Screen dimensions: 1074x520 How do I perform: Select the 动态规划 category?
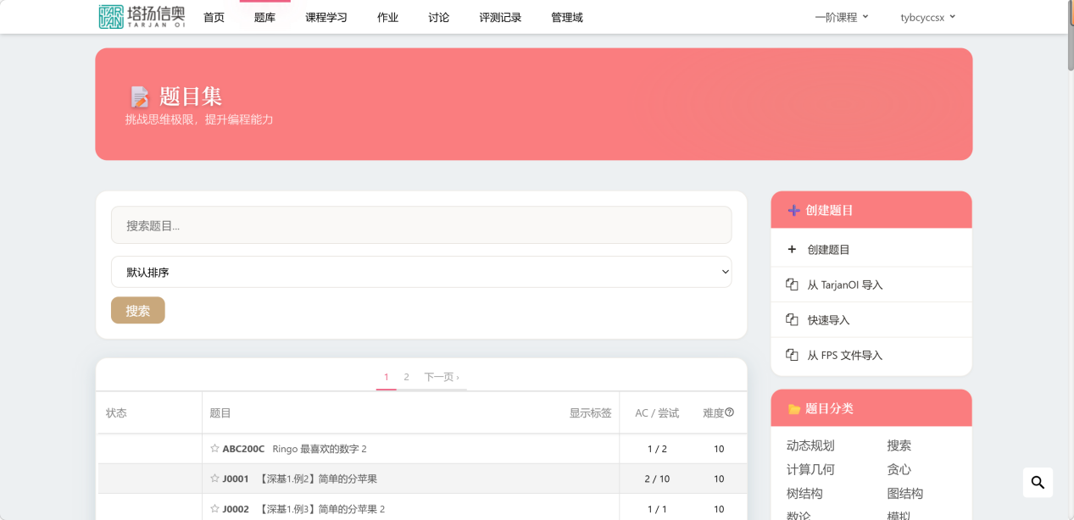[810, 445]
